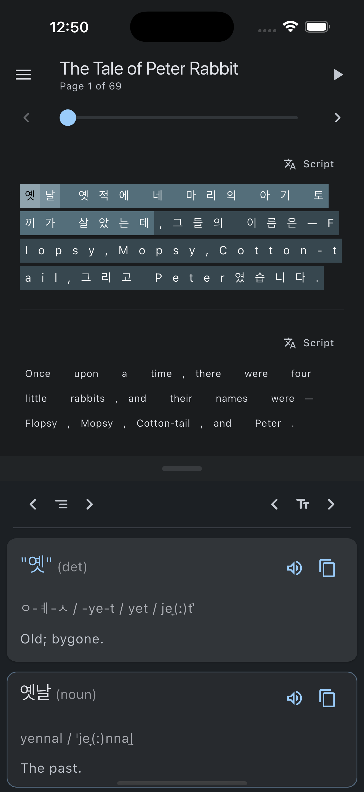This screenshot has height=792, width=364.
Task: Click the page progress slider handle
Action: coord(68,117)
